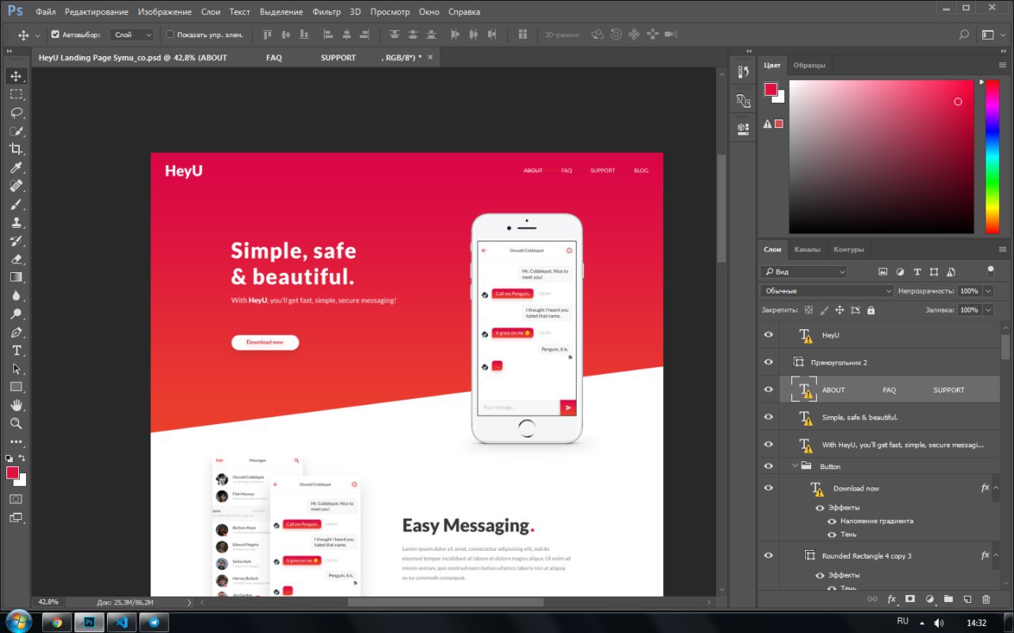Click foreground color swatch in Color panel
Image resolution: width=1014 pixels, height=633 pixels.
[771, 89]
